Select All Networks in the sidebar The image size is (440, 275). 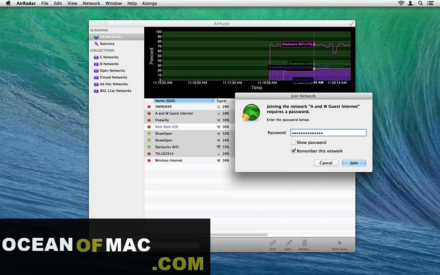[x=116, y=37]
